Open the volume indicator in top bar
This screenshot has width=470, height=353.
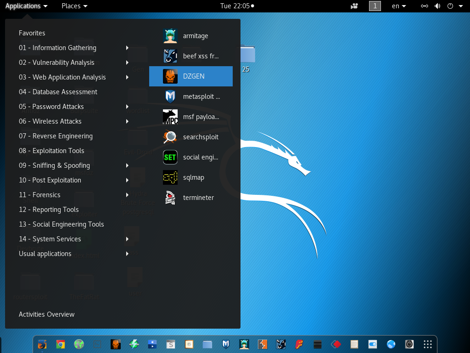(437, 6)
